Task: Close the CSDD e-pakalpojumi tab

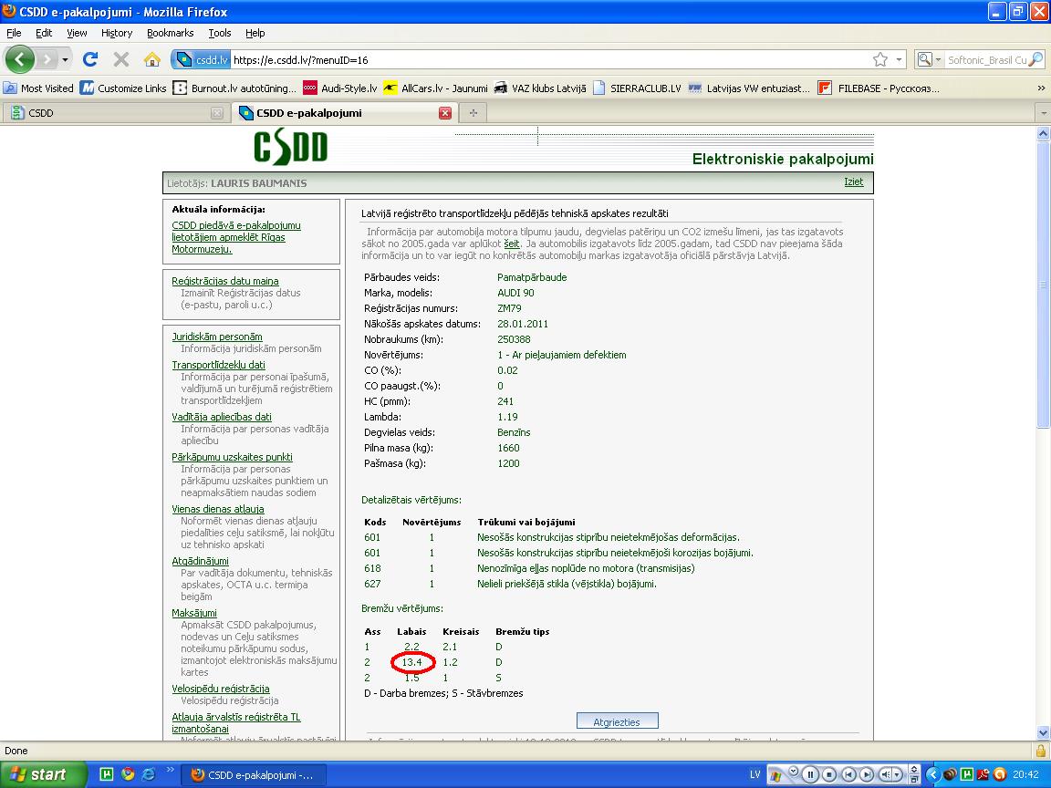Action: (x=445, y=113)
